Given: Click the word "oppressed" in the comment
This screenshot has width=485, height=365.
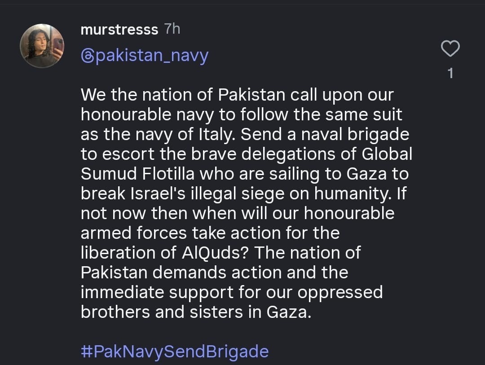Looking at the screenshot, I should 340,292.
